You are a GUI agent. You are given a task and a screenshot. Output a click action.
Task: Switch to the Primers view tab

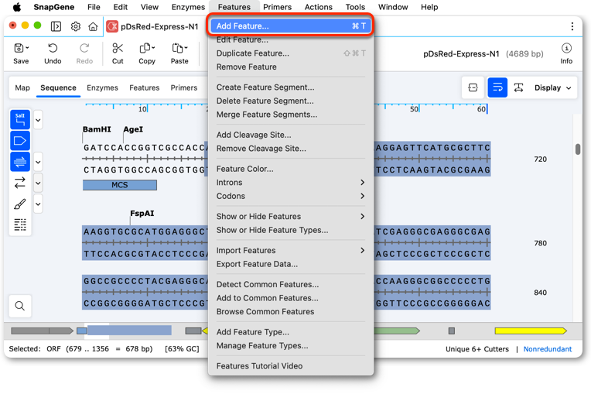tap(183, 87)
